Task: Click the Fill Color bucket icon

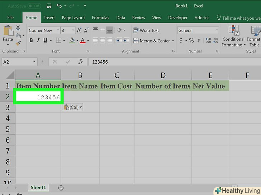Action: point(72,41)
